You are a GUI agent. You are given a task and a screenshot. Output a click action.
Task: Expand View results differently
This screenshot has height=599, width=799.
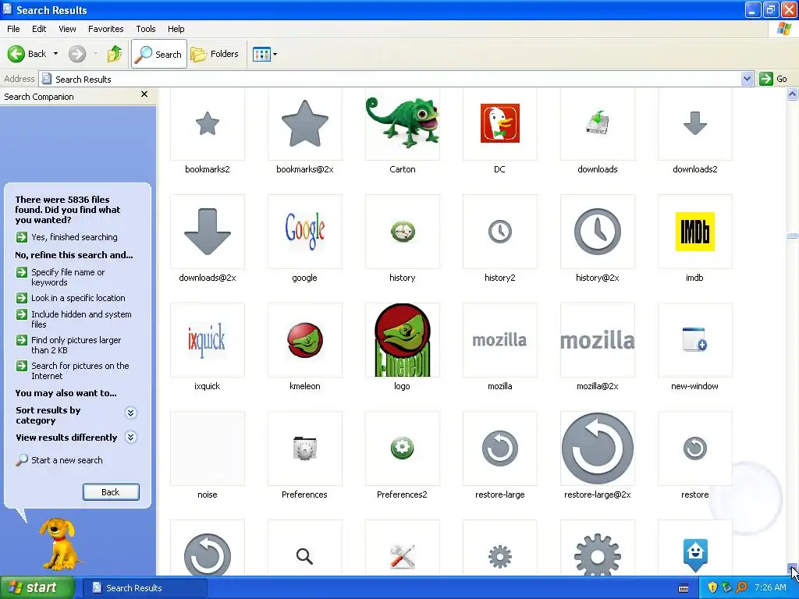[x=131, y=437]
